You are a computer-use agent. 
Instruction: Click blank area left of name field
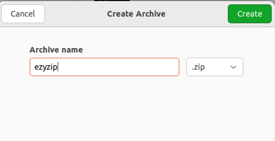coord(14,67)
